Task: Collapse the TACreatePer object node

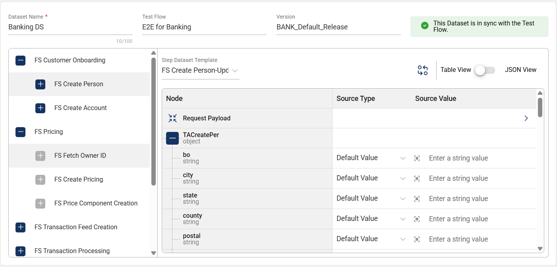Action: click(x=172, y=138)
